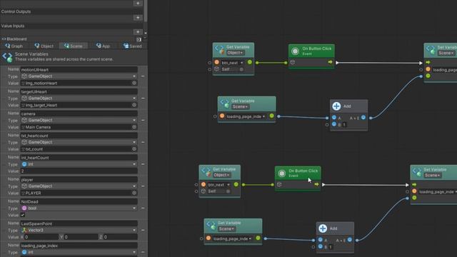
Task: Open Object kind dropdown on upper Get Variable node
Action: point(236,53)
